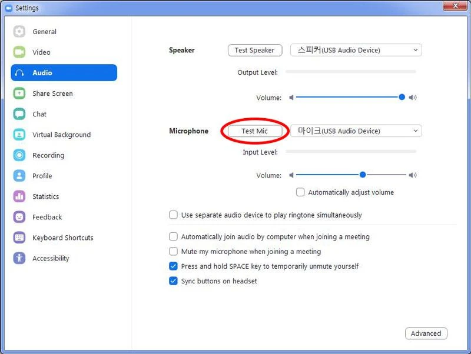Select the Video camera icon
This screenshot has height=354, width=471.
(19, 52)
